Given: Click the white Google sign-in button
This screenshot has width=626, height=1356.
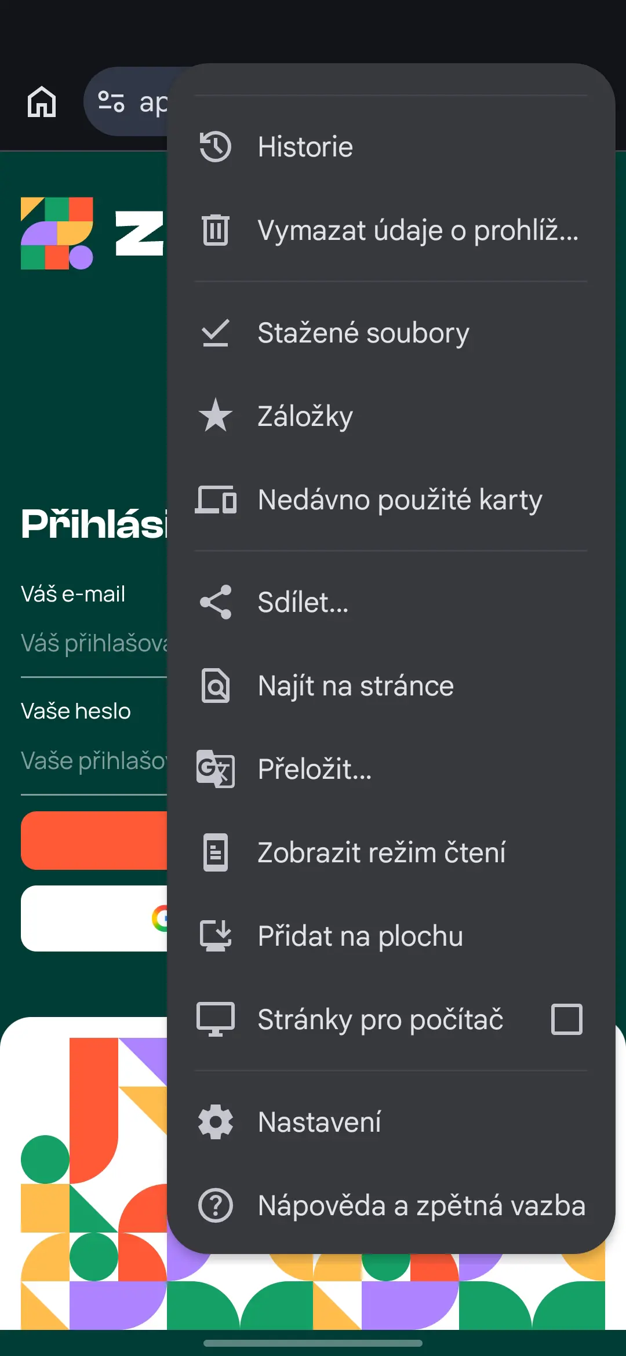Looking at the screenshot, I should 94,918.
